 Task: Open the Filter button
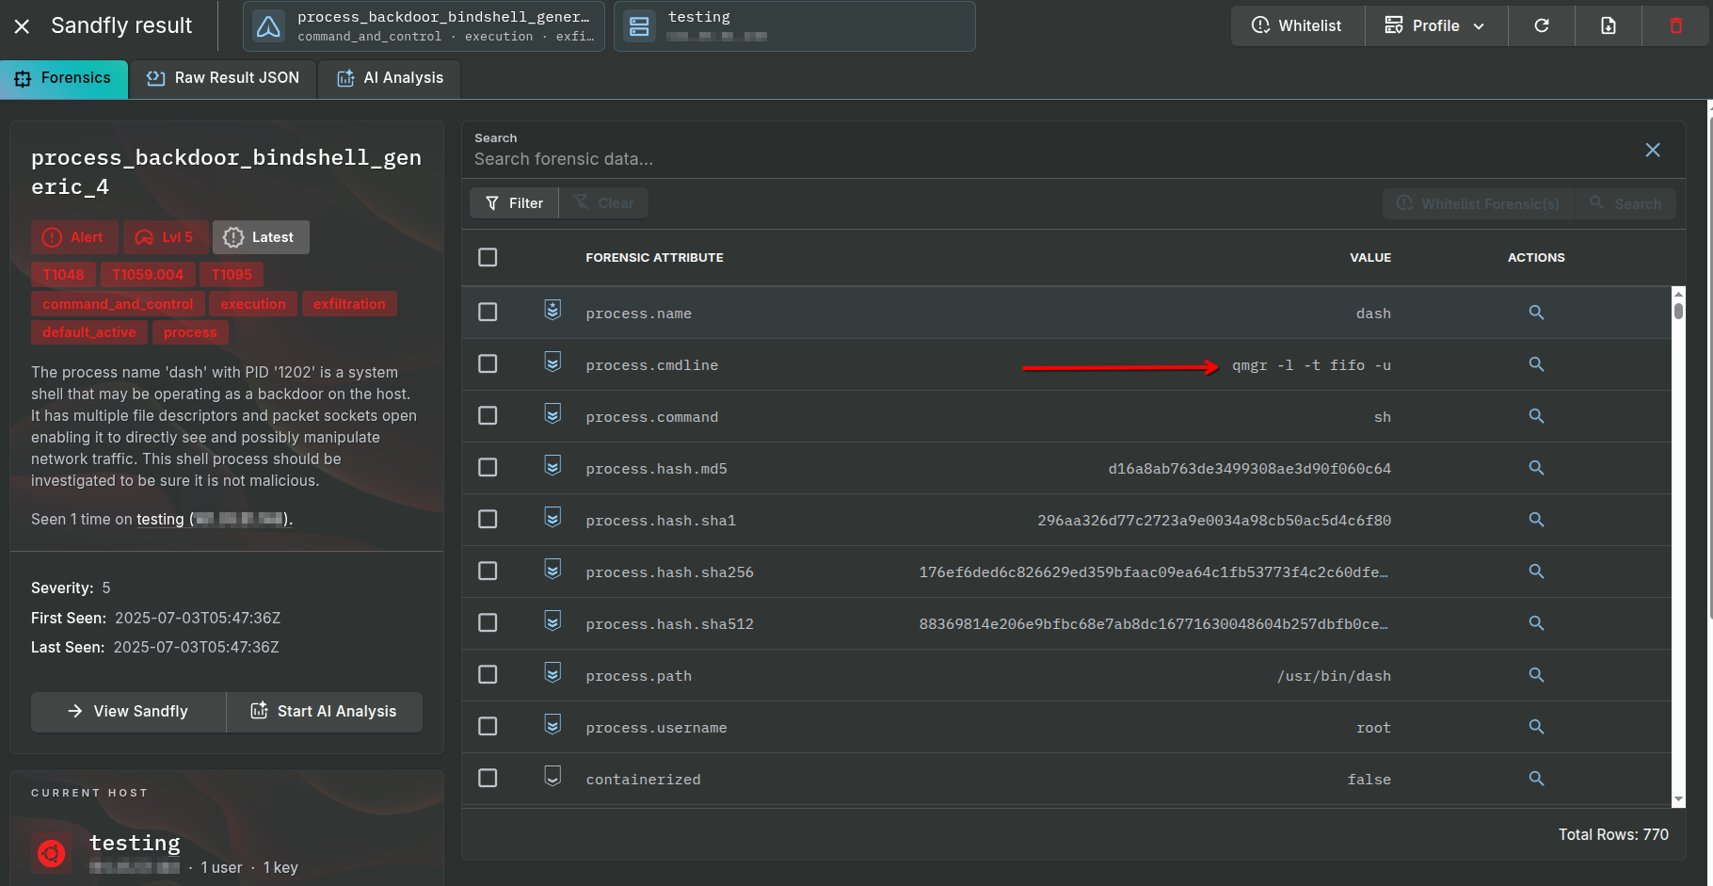514,203
